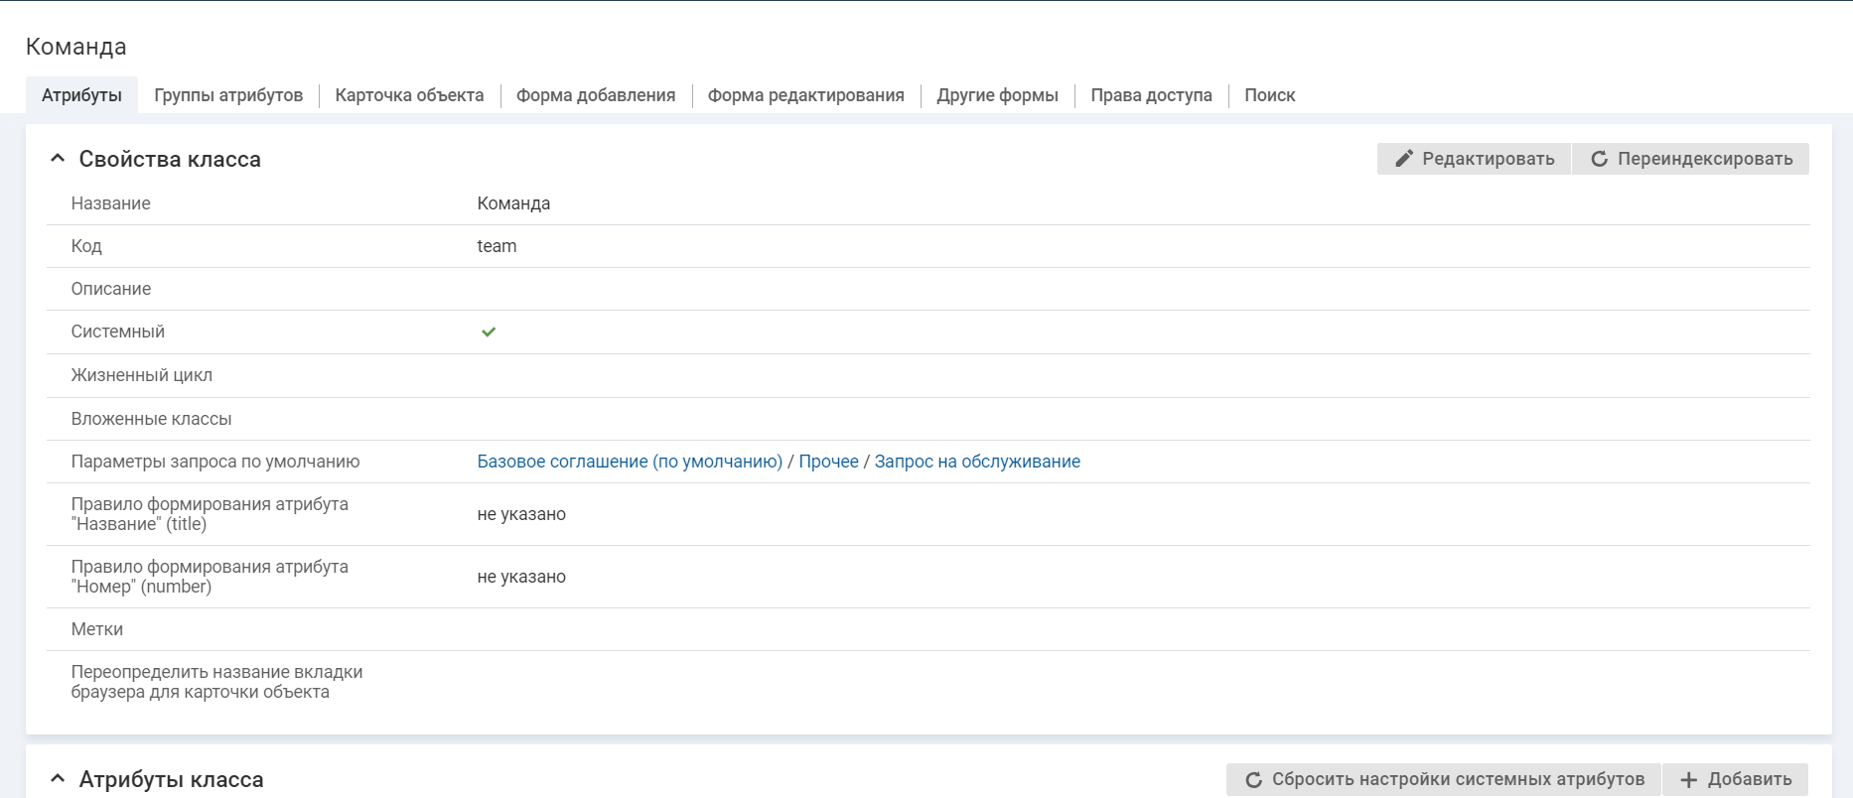Click the Свойства класса heading

[x=170, y=159]
